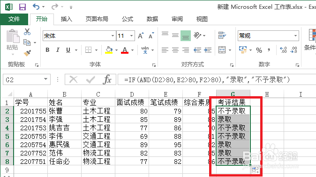Open the font color dropdown arrow

coord(132,50)
